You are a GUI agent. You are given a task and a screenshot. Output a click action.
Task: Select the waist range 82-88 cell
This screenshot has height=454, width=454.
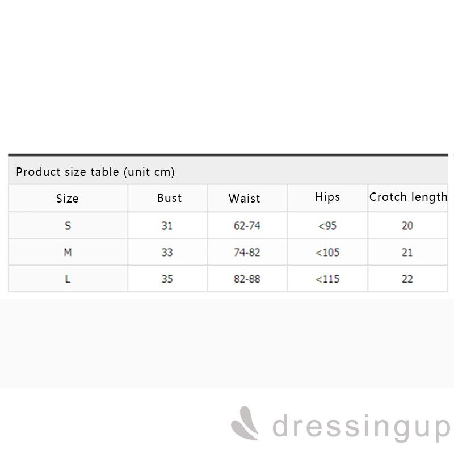[x=247, y=279]
